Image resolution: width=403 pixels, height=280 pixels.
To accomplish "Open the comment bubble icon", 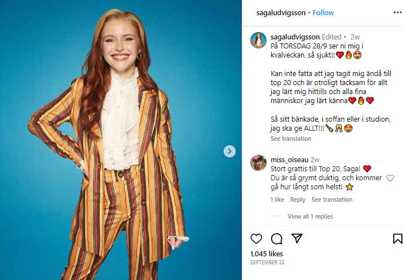I will coord(276,238).
